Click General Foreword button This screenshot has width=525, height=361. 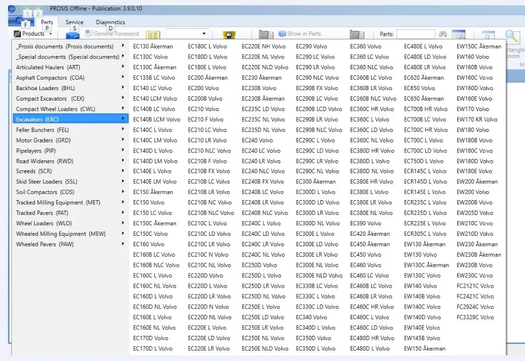coord(112,34)
